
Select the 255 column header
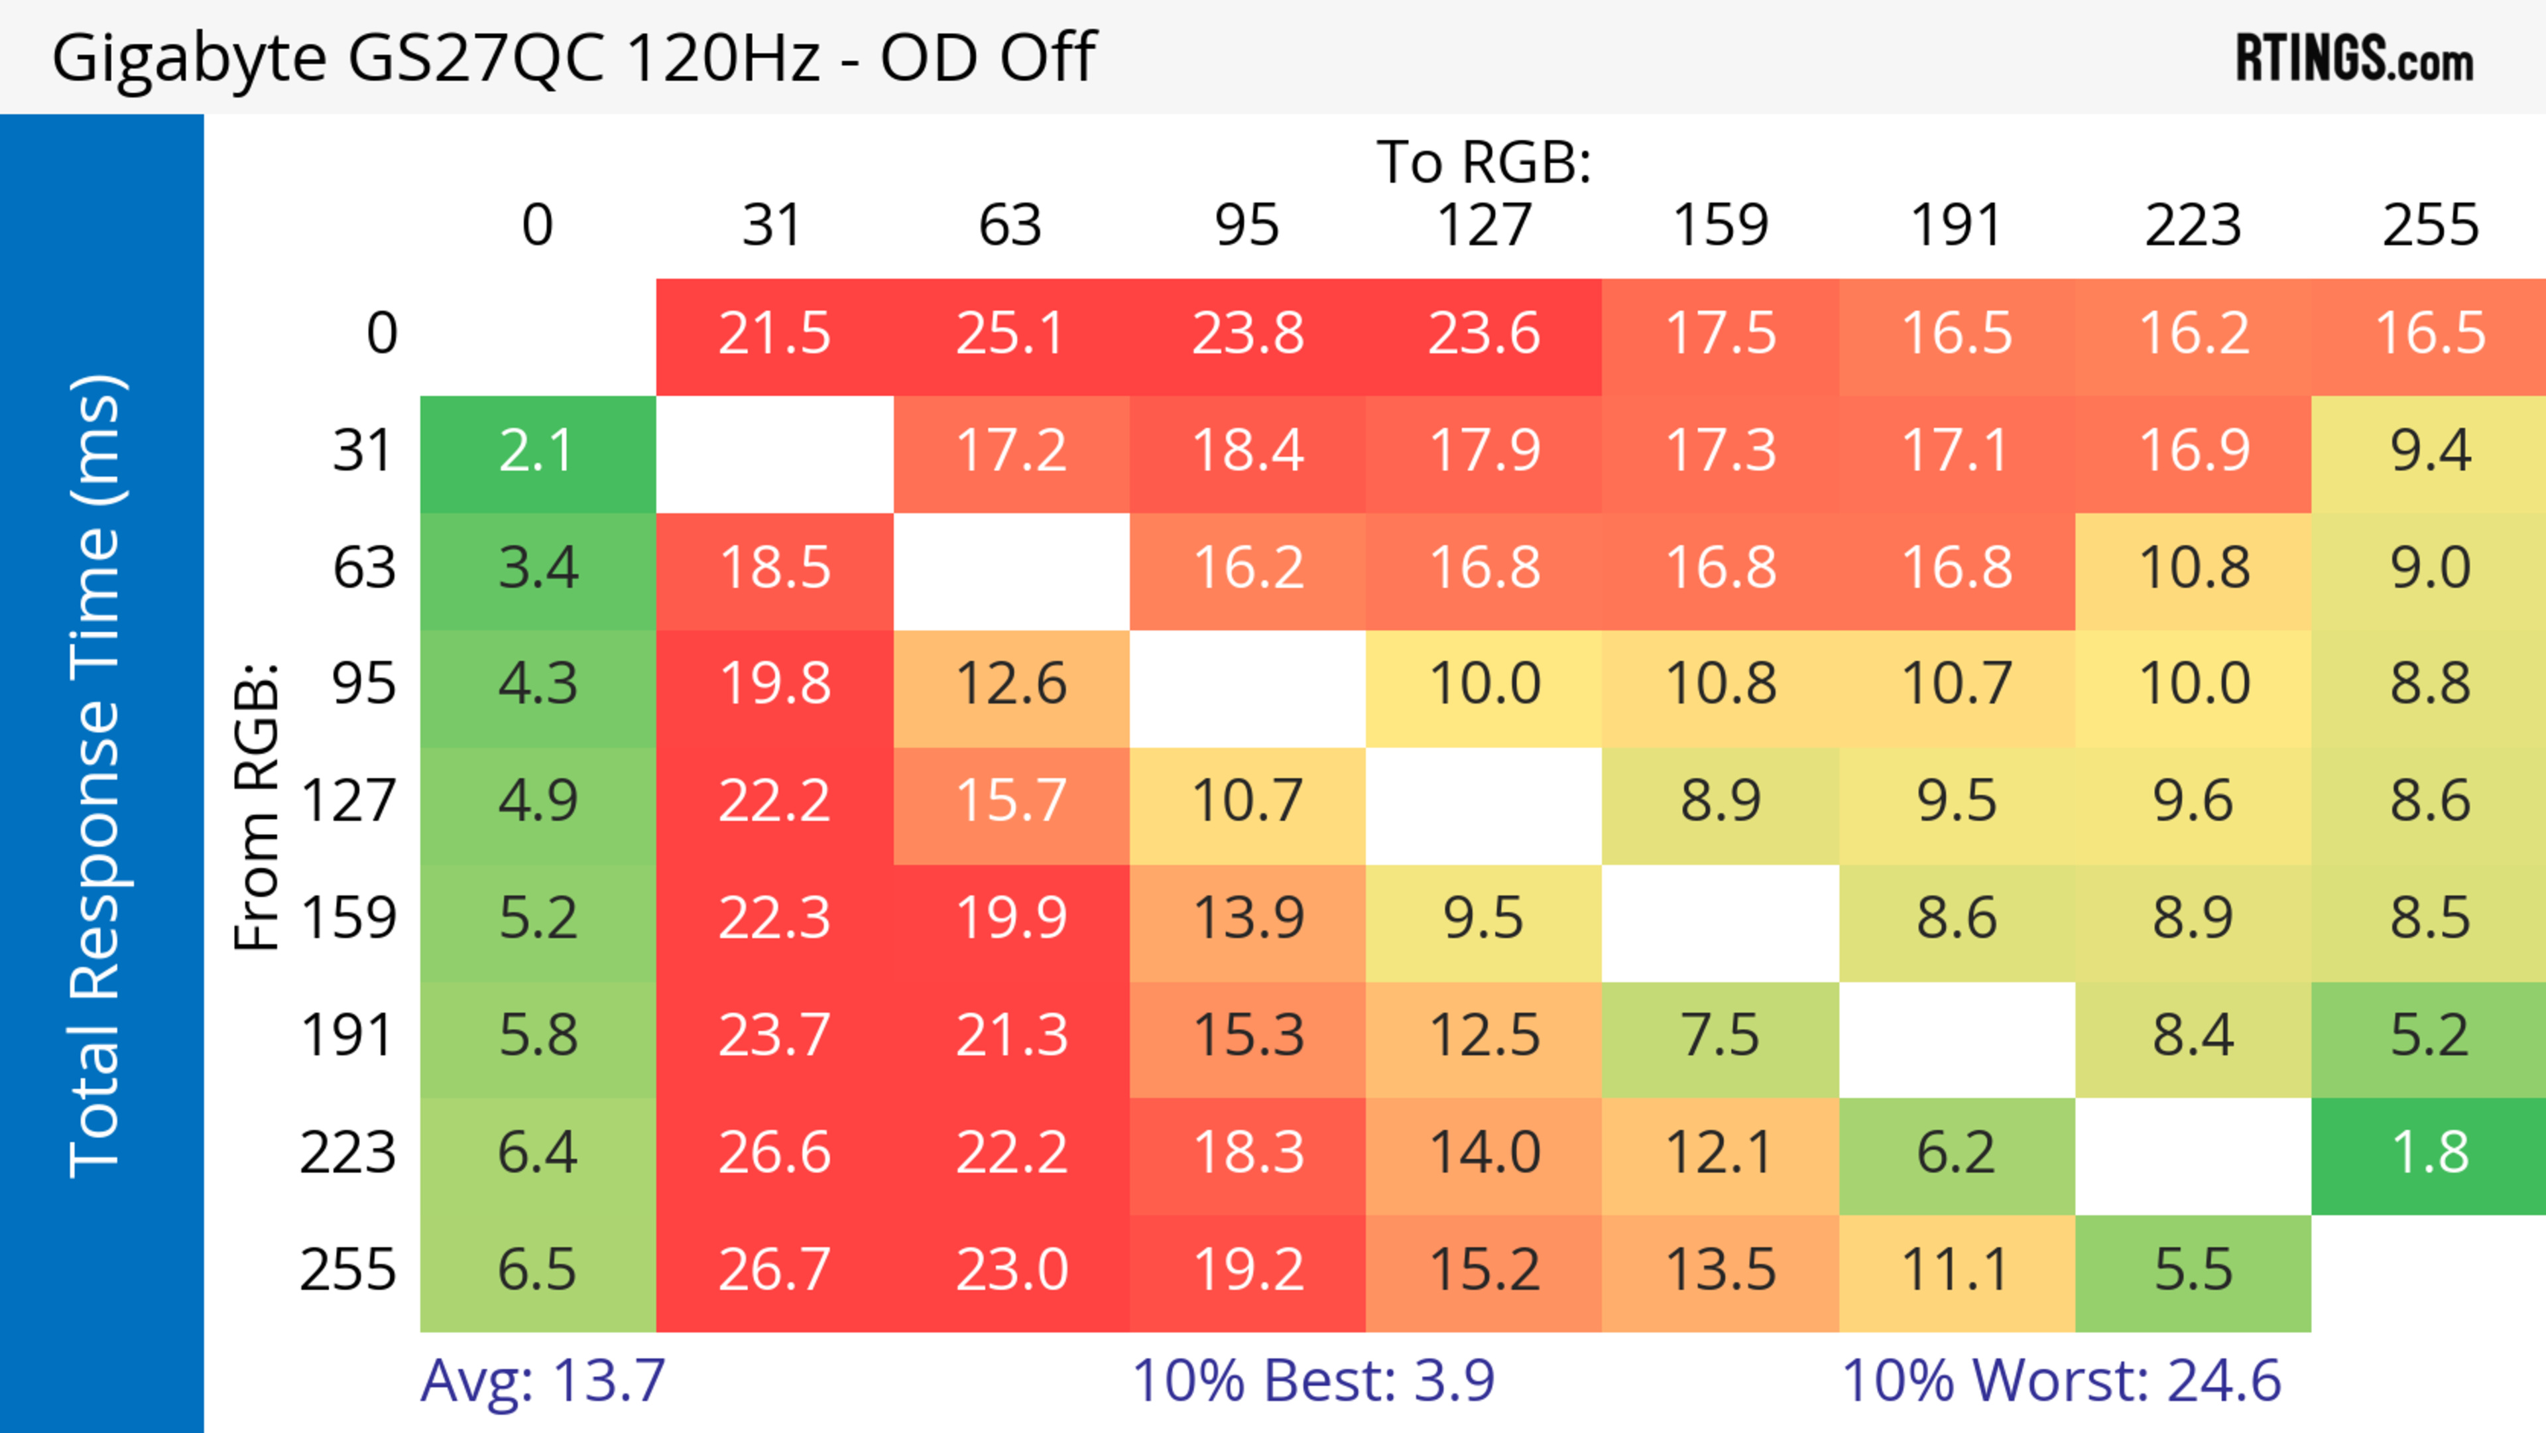(2429, 225)
